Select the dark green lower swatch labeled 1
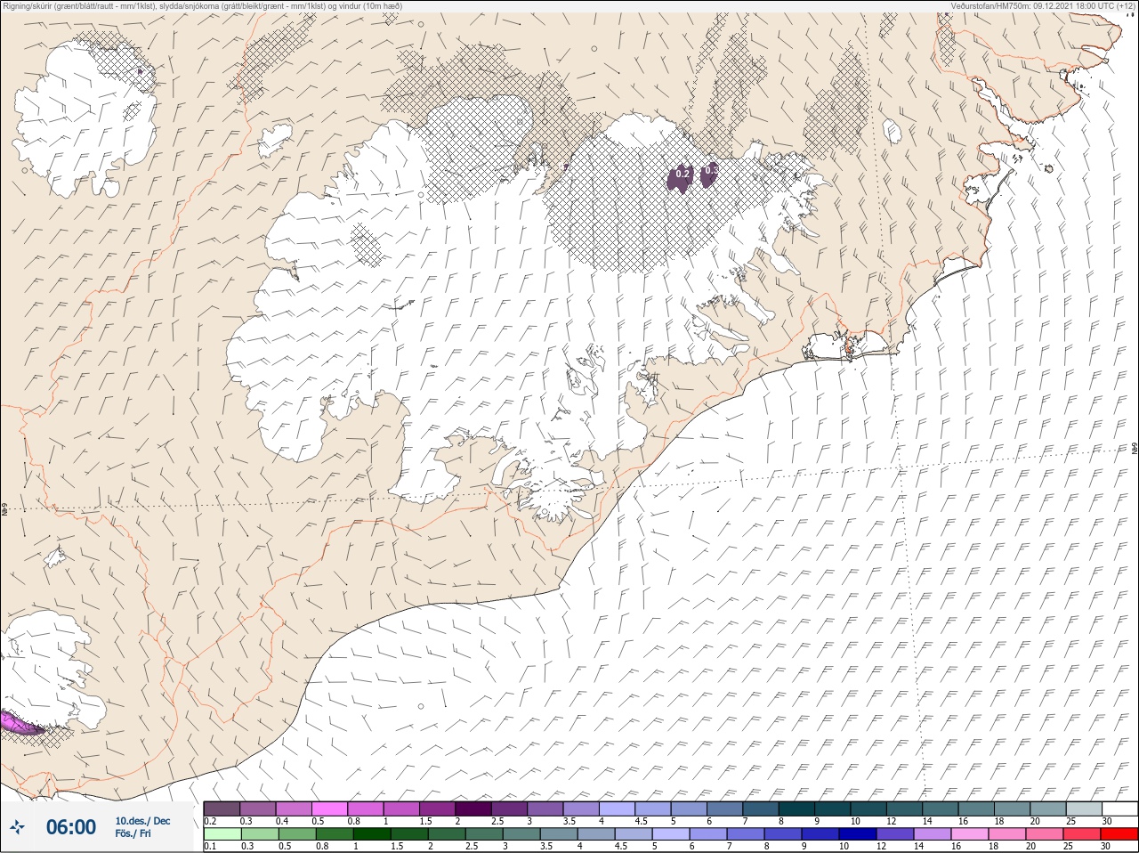Image resolution: width=1139 pixels, height=853 pixels. coord(370,834)
